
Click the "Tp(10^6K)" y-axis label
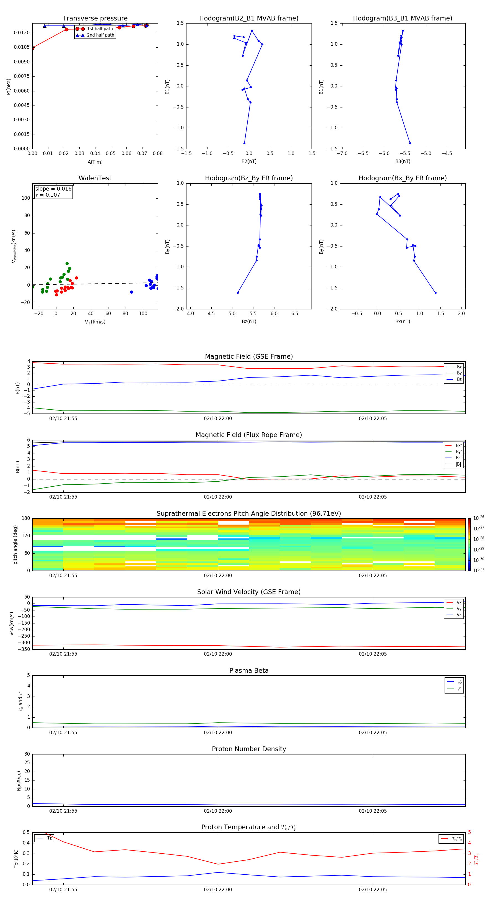[16, 859]
